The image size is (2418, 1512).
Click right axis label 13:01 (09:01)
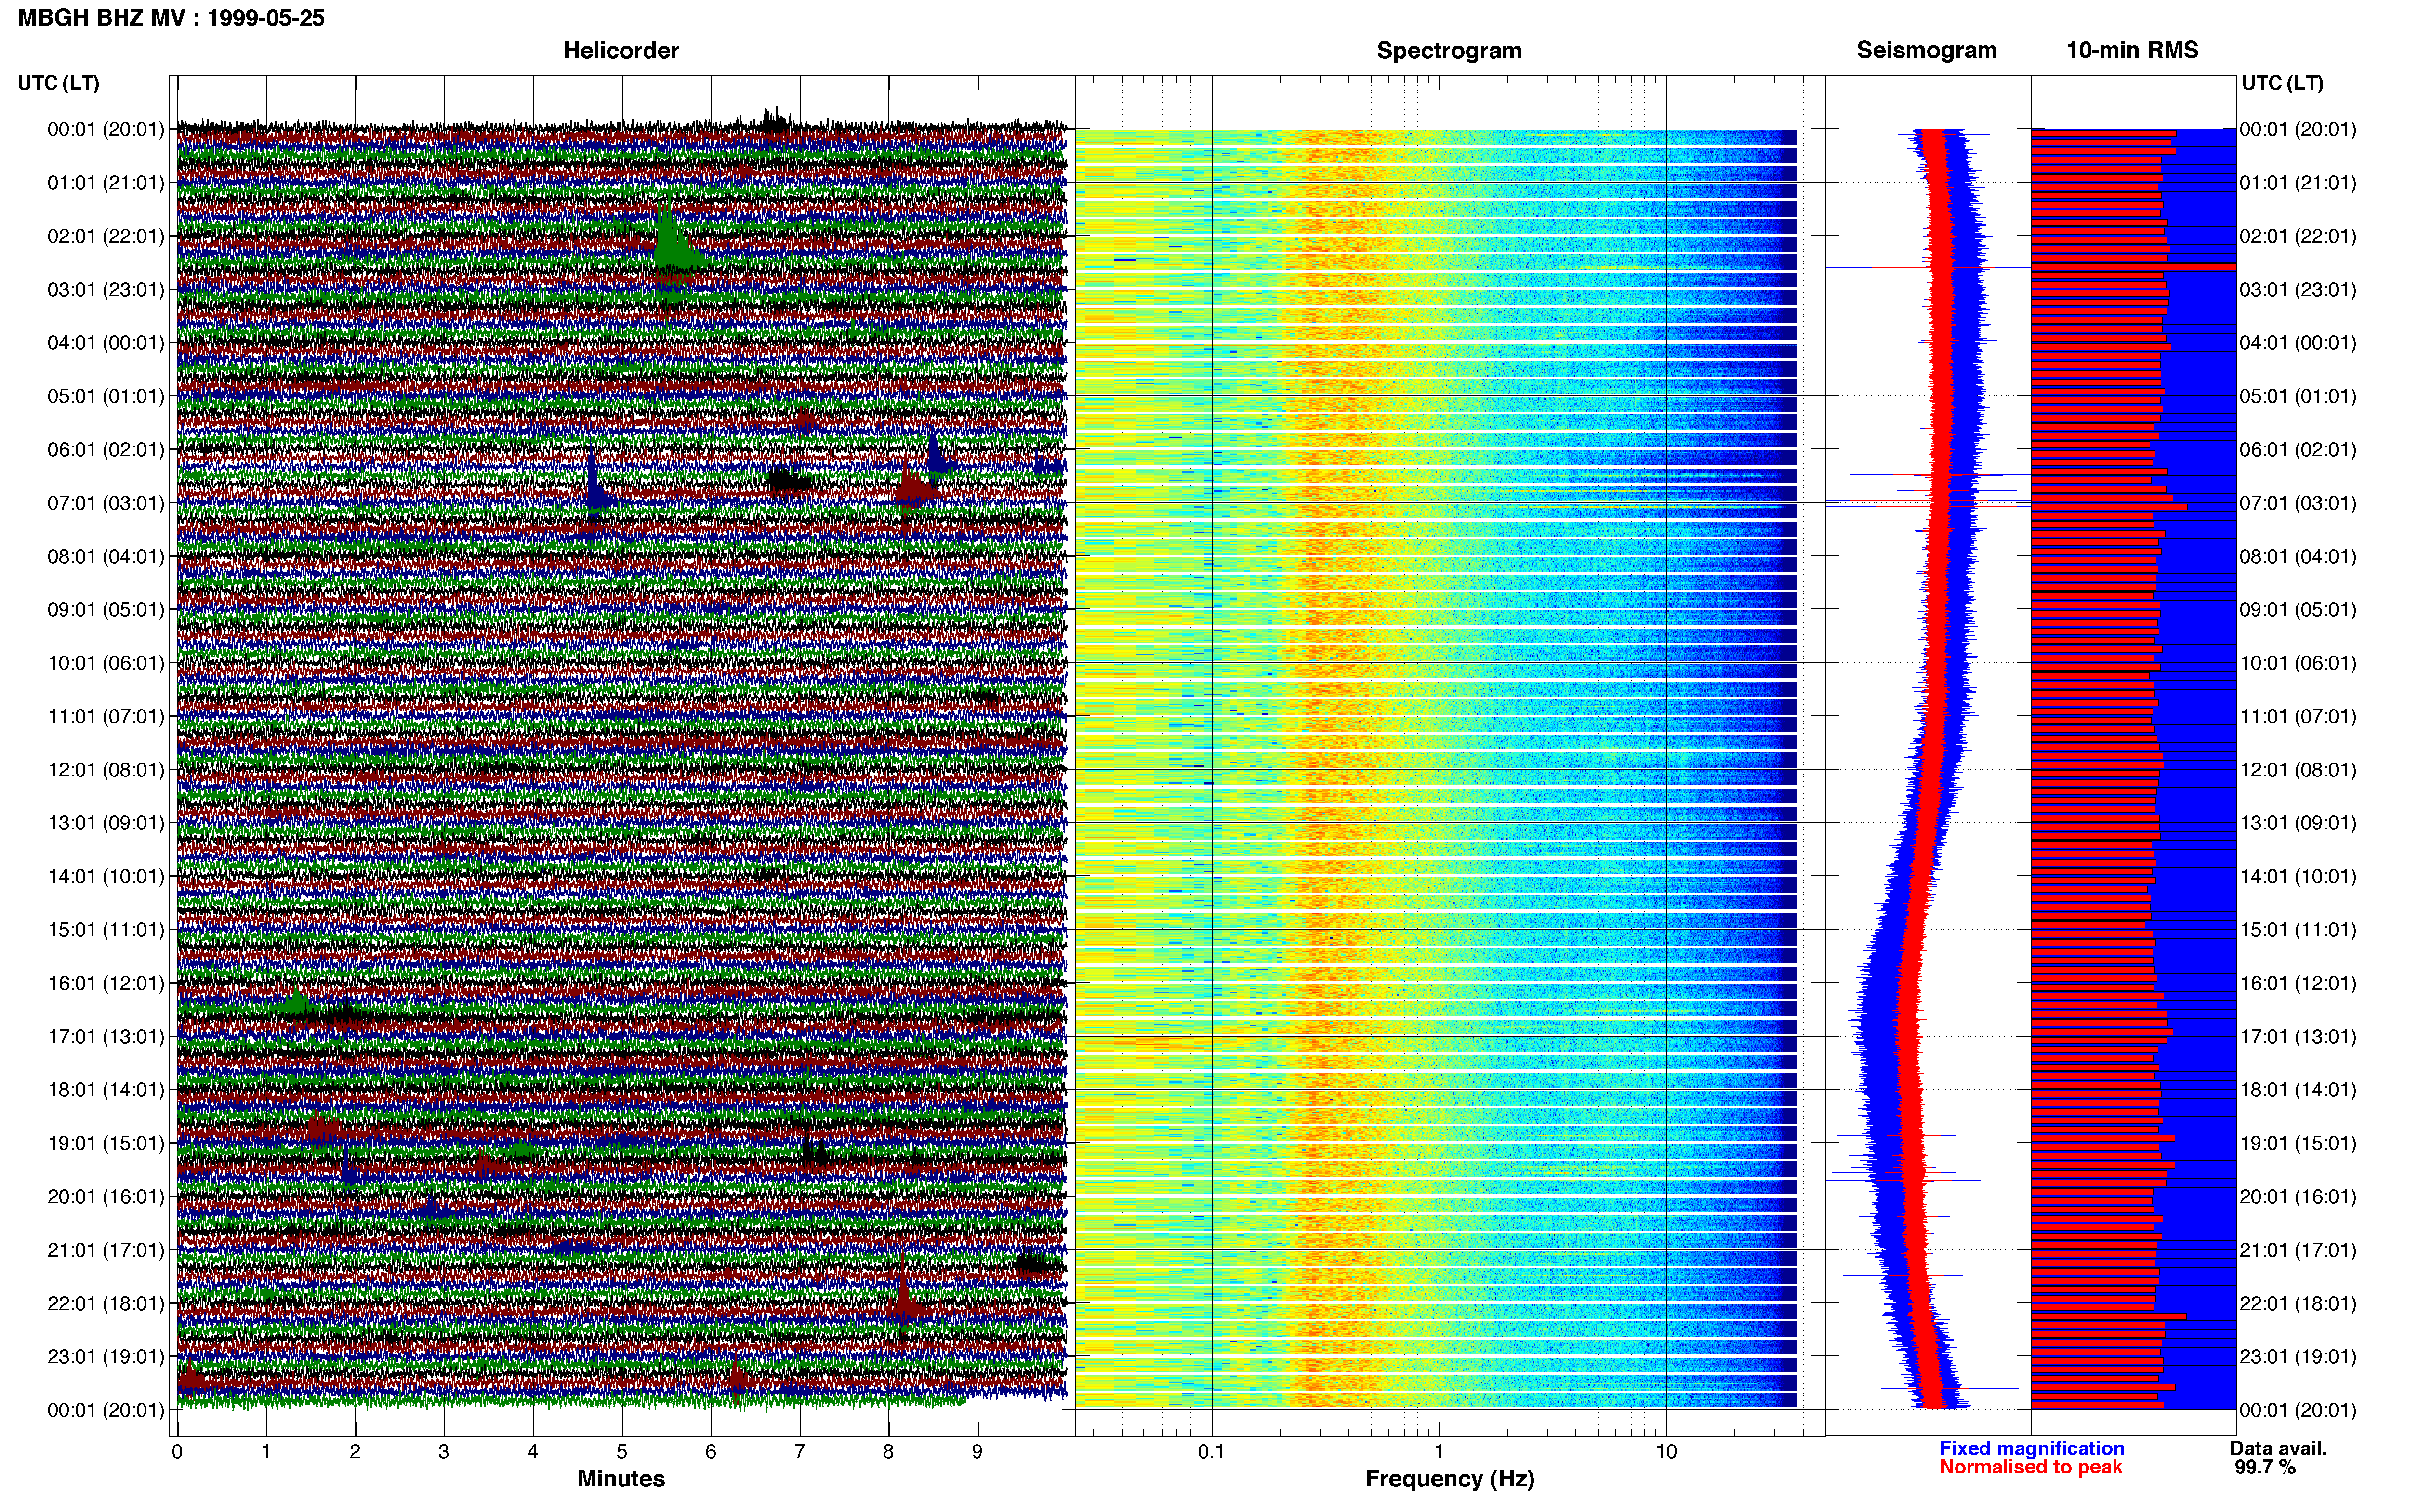(x=2298, y=823)
